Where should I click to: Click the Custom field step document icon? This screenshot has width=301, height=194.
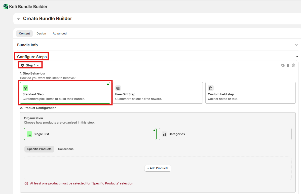(x=211, y=88)
